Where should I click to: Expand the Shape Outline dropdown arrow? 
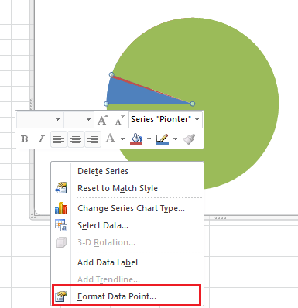pyautogui.click(x=175, y=139)
